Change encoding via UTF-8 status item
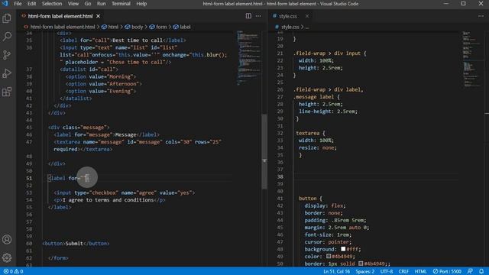The width and height of the screenshot is (489, 275). (x=387, y=271)
